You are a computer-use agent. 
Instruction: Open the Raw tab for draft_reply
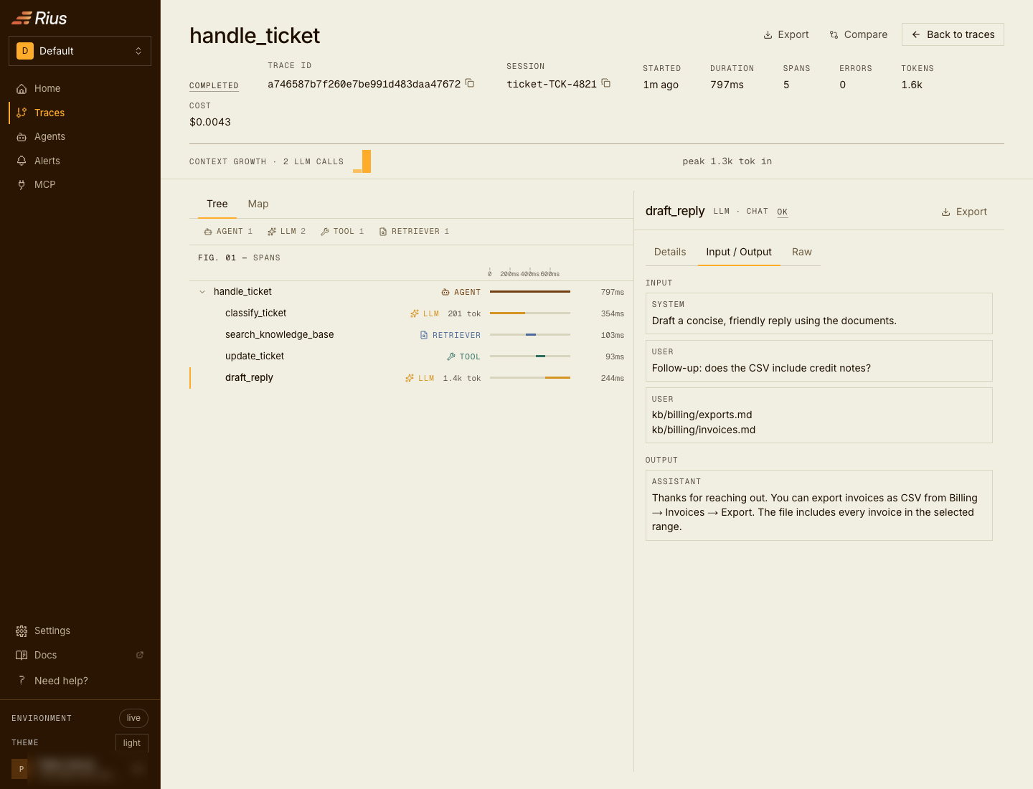click(x=802, y=252)
